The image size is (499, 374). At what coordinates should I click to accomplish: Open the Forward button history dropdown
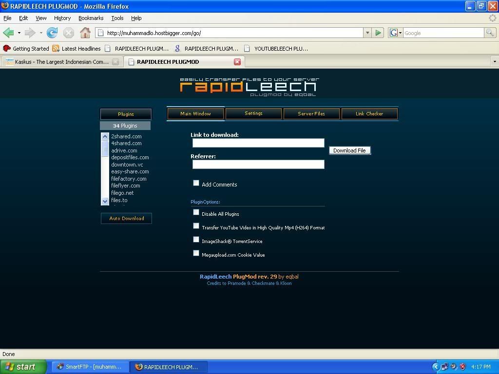click(41, 33)
